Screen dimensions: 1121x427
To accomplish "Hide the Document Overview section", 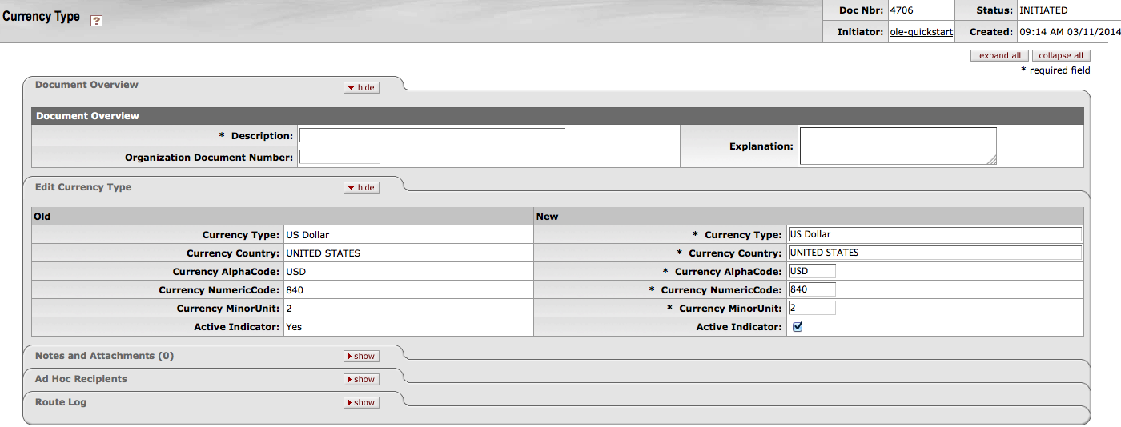I will tap(361, 87).
